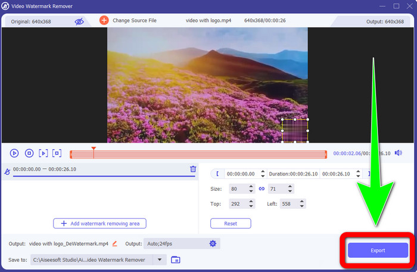Edit output file name with pencil icon
Screen dimensions: 417x272
114,243
